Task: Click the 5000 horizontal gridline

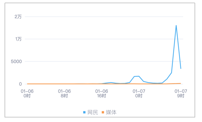Action: click(104, 61)
